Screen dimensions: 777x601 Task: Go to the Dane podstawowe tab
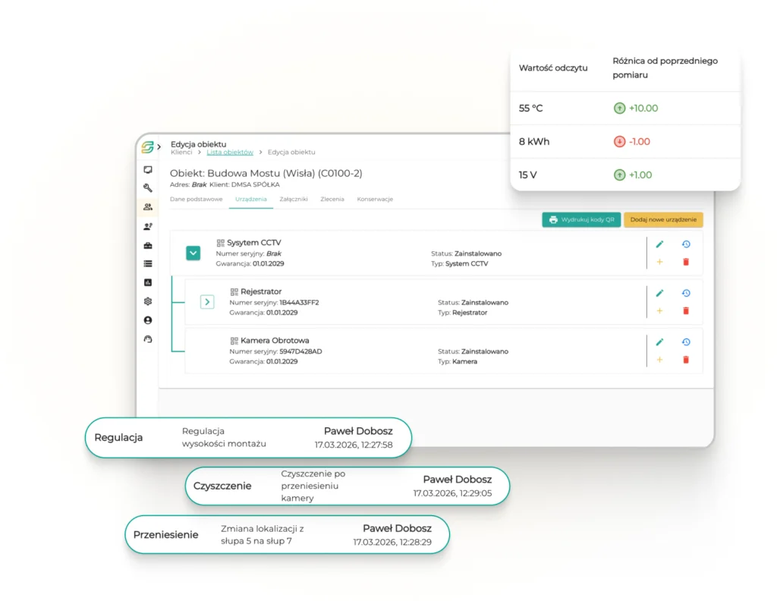click(x=196, y=199)
